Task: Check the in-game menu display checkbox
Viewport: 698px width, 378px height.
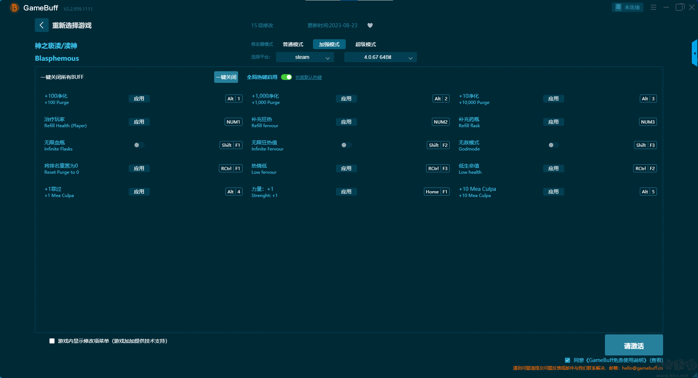Action: (52, 341)
